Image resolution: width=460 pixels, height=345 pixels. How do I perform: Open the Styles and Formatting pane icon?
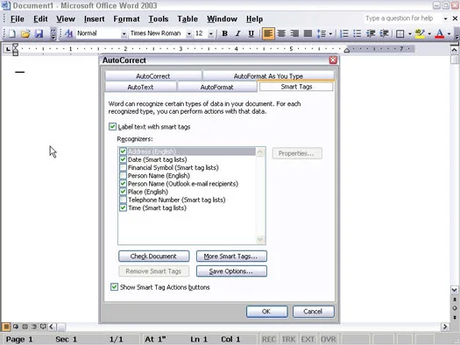tap(68, 33)
